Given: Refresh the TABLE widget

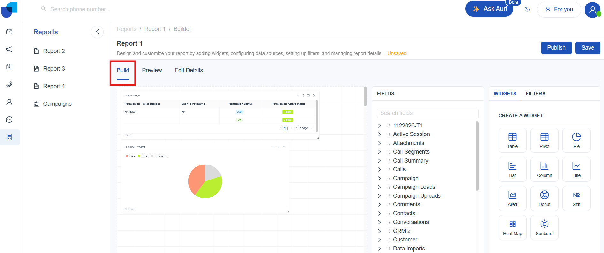Looking at the screenshot, I should click(303, 96).
